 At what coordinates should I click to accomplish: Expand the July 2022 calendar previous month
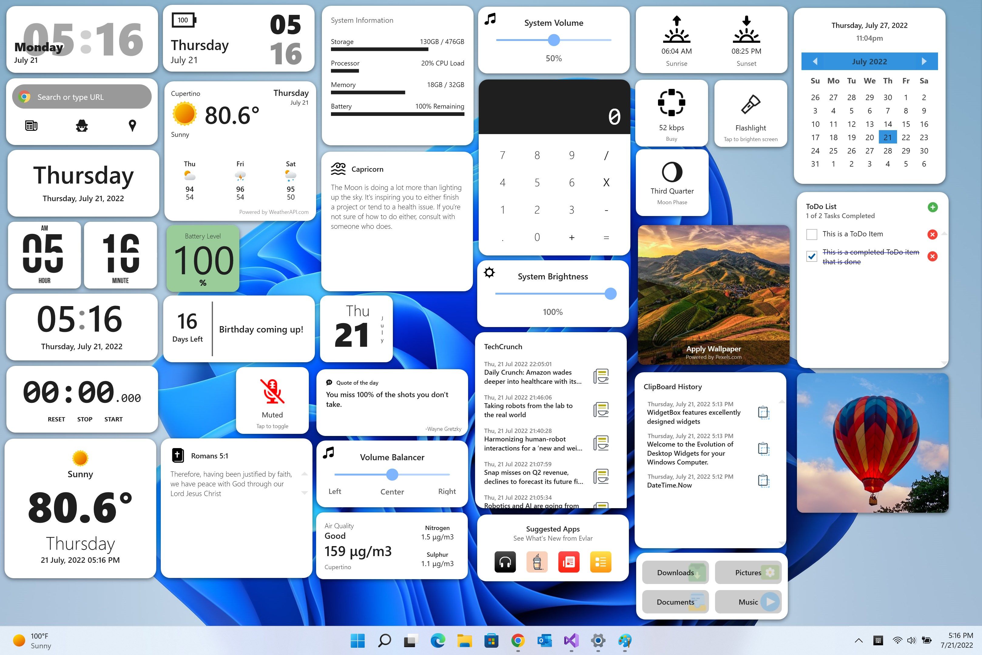813,61
